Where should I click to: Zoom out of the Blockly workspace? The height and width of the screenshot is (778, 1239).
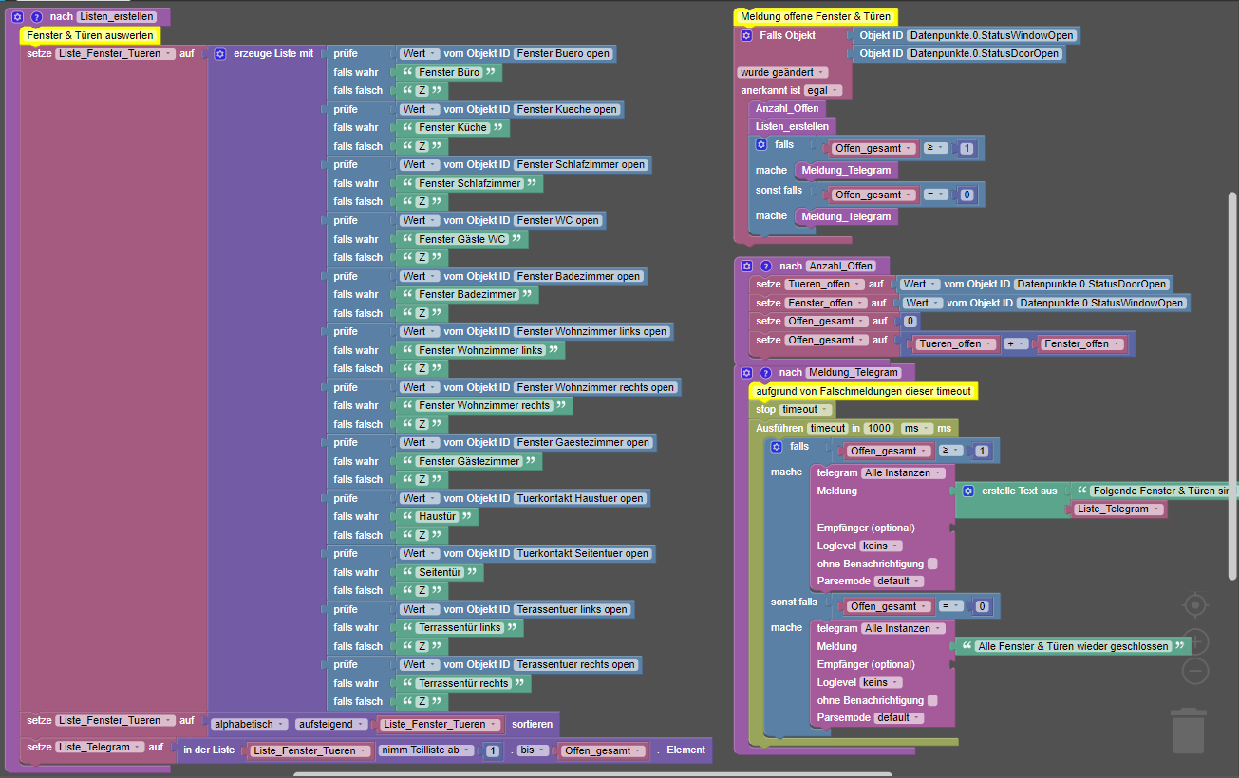(x=1195, y=671)
